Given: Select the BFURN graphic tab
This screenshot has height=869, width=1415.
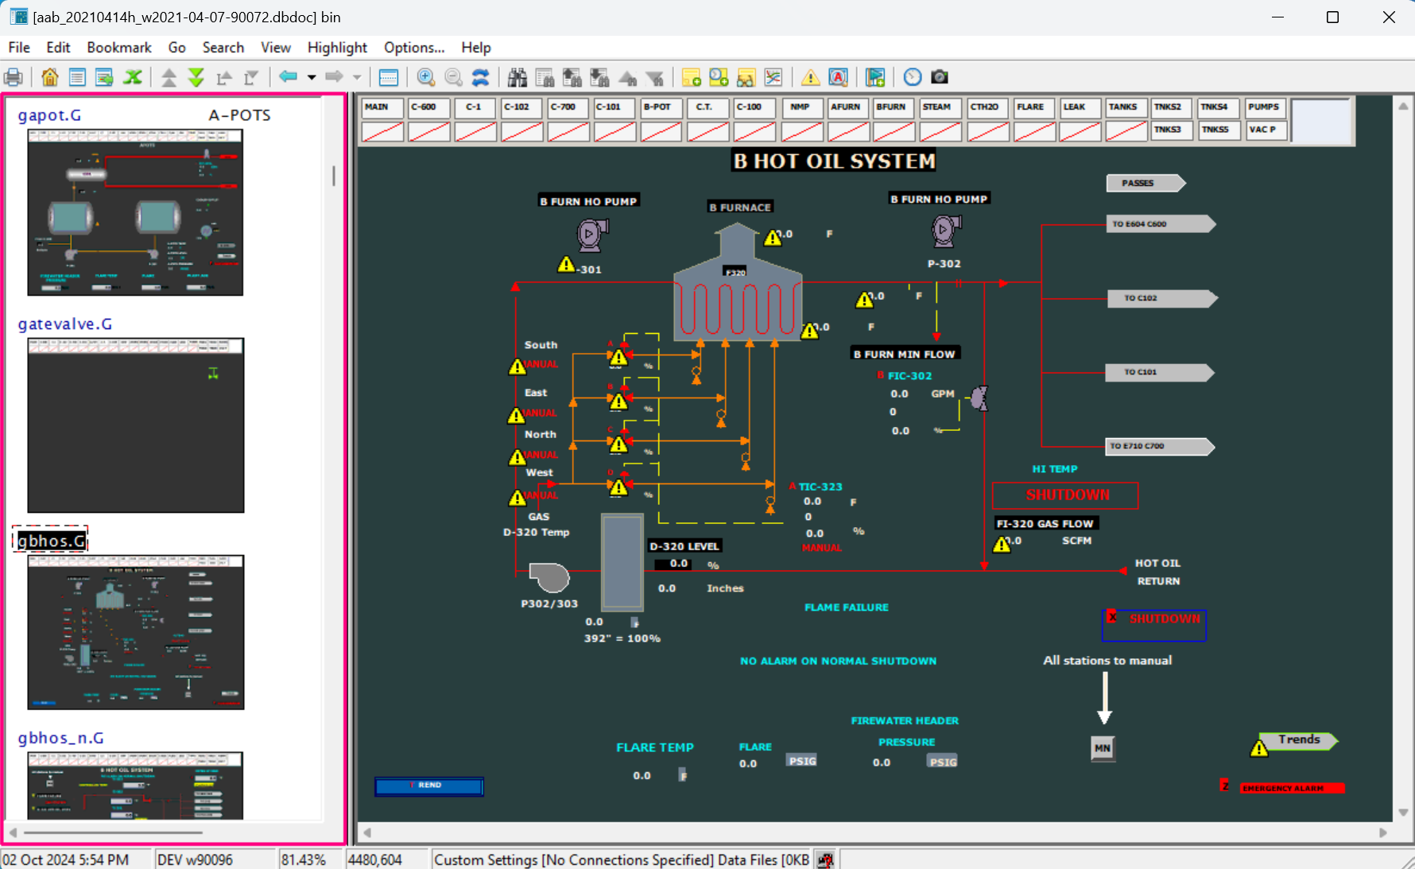Looking at the screenshot, I should pyautogui.click(x=894, y=107).
